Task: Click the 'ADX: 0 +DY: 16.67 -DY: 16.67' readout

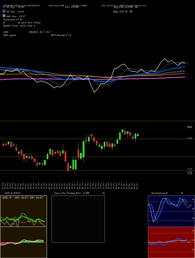Action: point(22,198)
